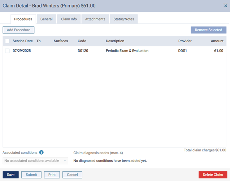This screenshot has height=181, width=230.
Task: Submit the claim
Action: 31,175
